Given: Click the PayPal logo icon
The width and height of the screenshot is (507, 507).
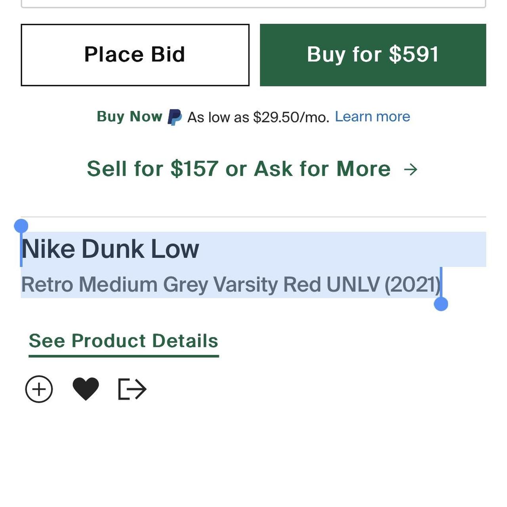Looking at the screenshot, I should point(174,117).
